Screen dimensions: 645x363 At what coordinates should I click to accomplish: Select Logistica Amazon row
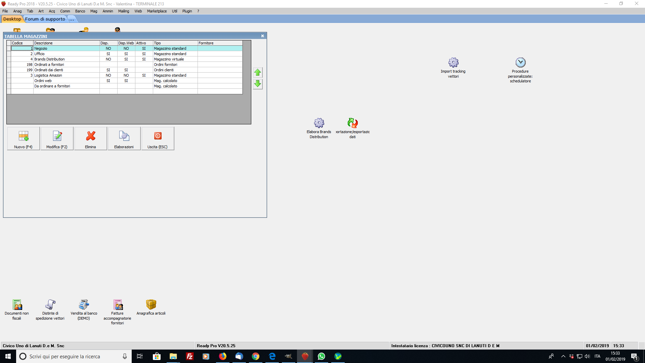pyautogui.click(x=125, y=75)
